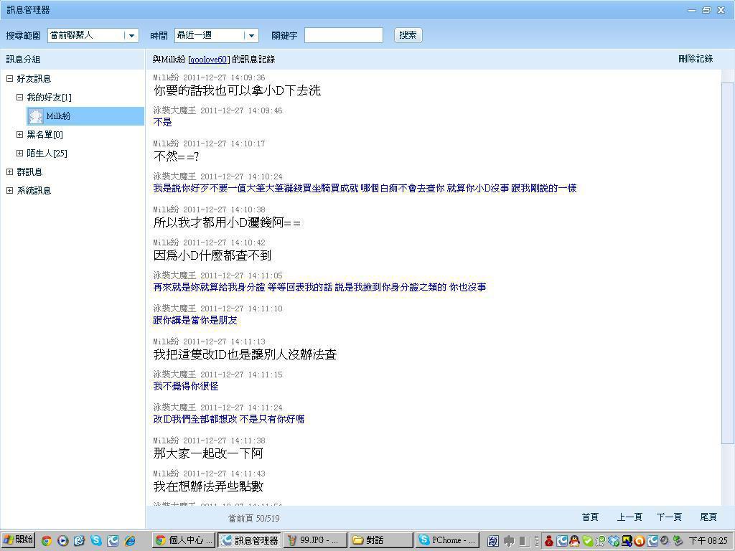735x551 pixels.
Task: Go to 上一頁 previous page
Action: (x=629, y=517)
